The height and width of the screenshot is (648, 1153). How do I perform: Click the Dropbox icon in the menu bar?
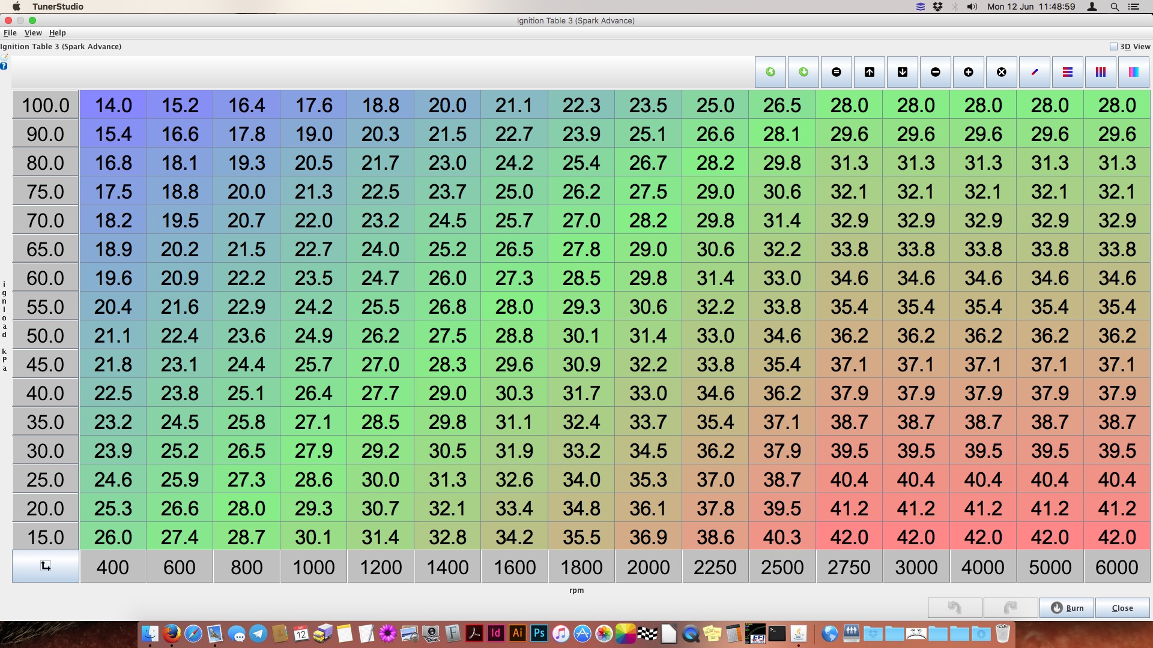[x=937, y=7]
